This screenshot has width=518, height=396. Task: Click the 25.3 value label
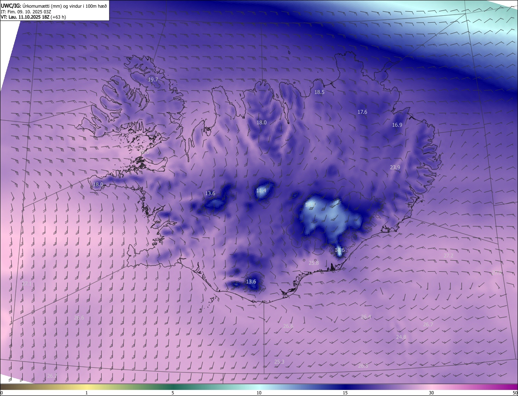(279, 362)
